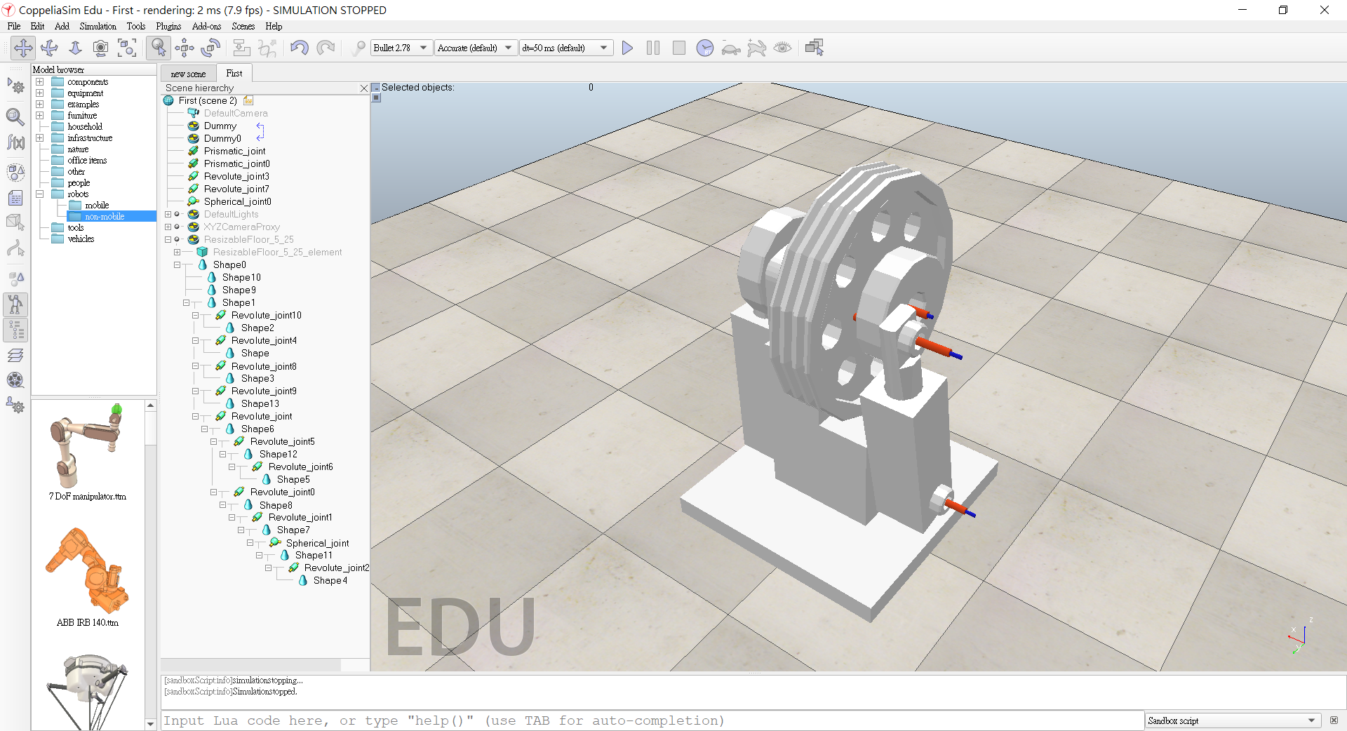
Task: Toggle real-time simulation mode clock
Action: pos(705,48)
